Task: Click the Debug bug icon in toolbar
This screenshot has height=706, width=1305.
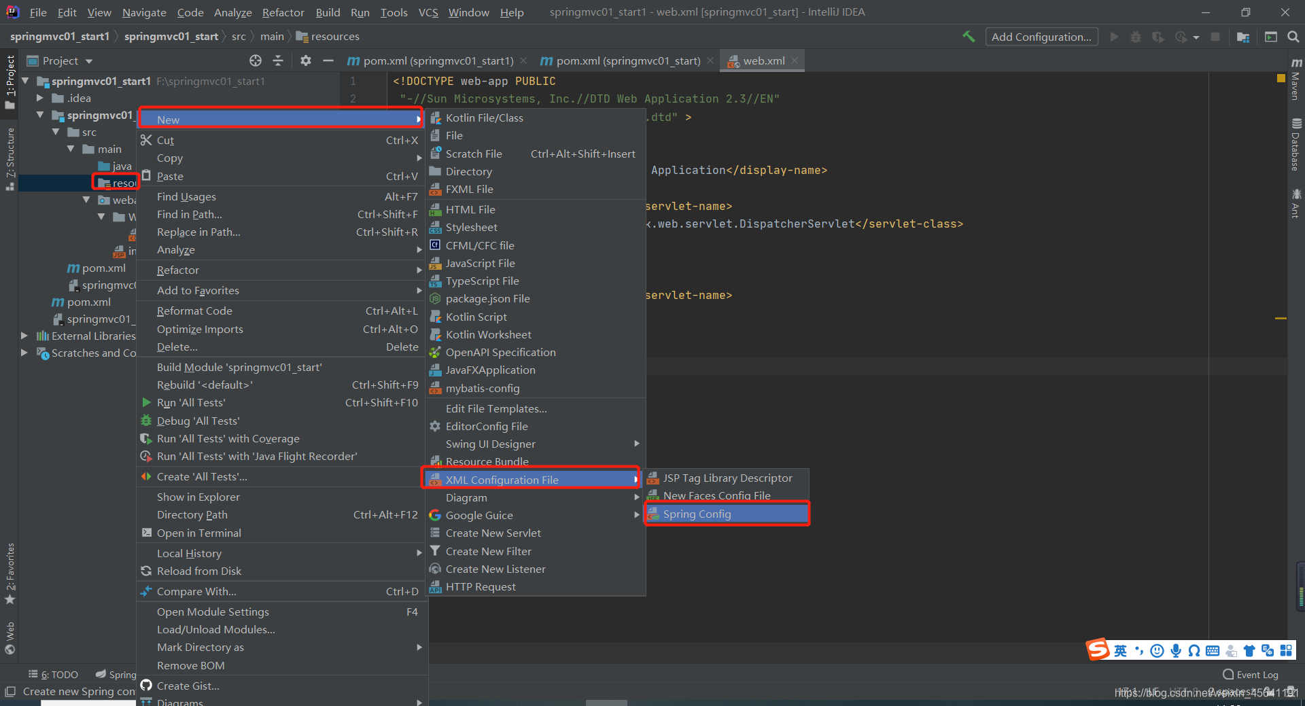Action: click(x=1136, y=37)
